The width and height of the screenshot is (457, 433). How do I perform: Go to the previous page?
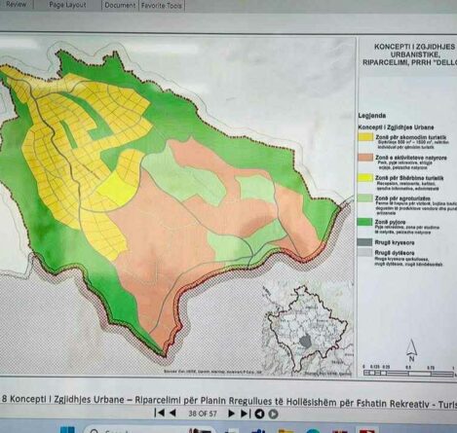point(172,413)
